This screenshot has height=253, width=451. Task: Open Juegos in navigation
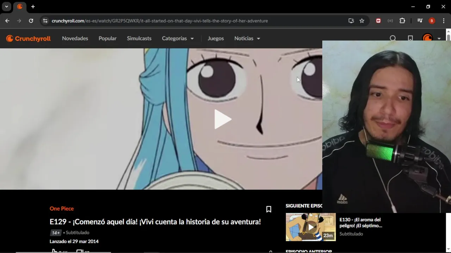tap(216, 38)
